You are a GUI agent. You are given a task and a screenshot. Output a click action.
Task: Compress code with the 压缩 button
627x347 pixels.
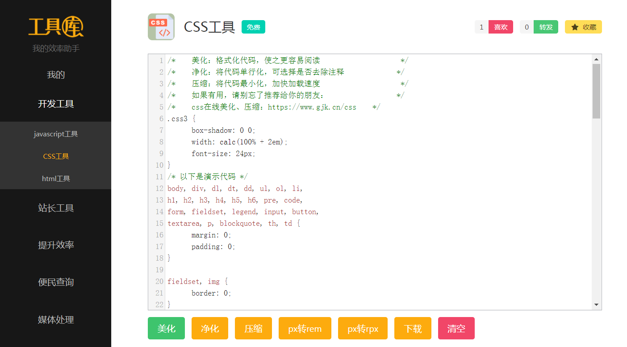253,329
